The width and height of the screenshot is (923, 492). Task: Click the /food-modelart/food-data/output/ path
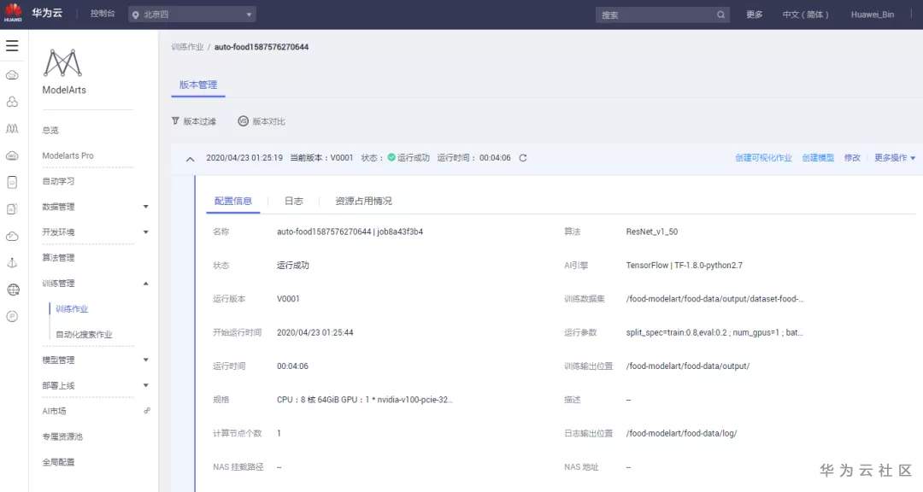coord(687,366)
